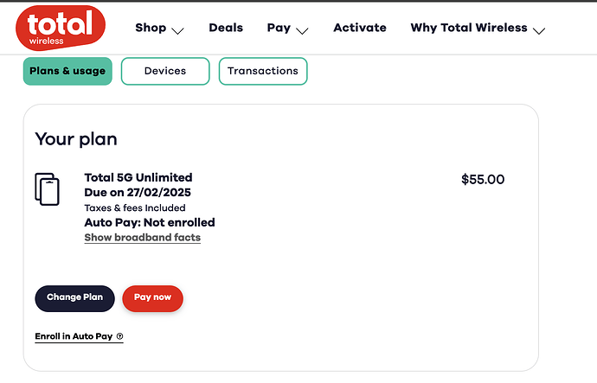The height and width of the screenshot is (383, 597).
Task: Click the phone devices plan icon
Action: point(48,189)
